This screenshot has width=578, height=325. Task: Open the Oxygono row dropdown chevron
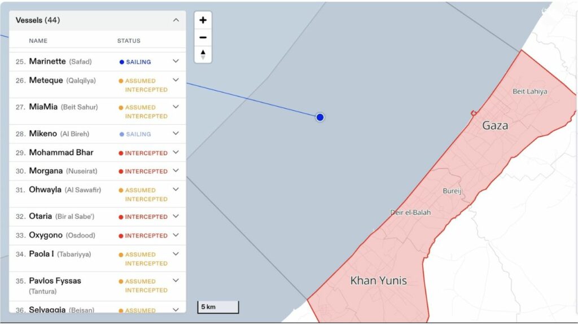(176, 235)
